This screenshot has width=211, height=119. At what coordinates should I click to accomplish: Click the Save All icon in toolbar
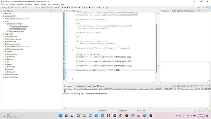pos(9,7)
